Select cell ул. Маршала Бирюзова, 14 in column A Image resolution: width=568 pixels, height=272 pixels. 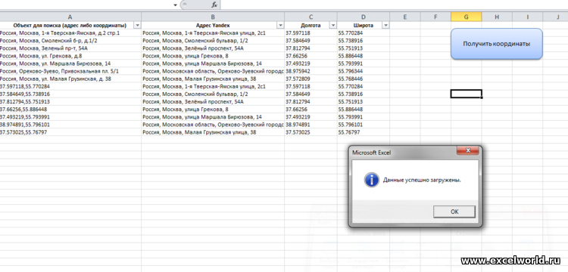point(70,63)
